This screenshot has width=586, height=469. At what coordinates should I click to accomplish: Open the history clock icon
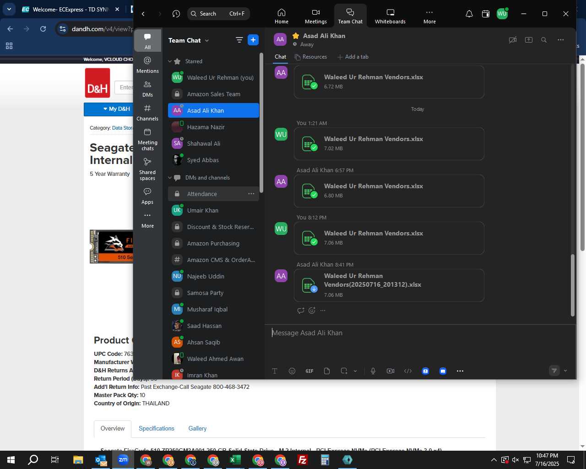tap(176, 14)
